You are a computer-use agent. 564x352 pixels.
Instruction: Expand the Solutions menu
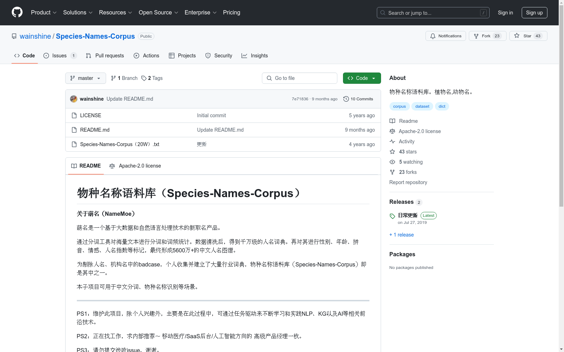click(78, 12)
